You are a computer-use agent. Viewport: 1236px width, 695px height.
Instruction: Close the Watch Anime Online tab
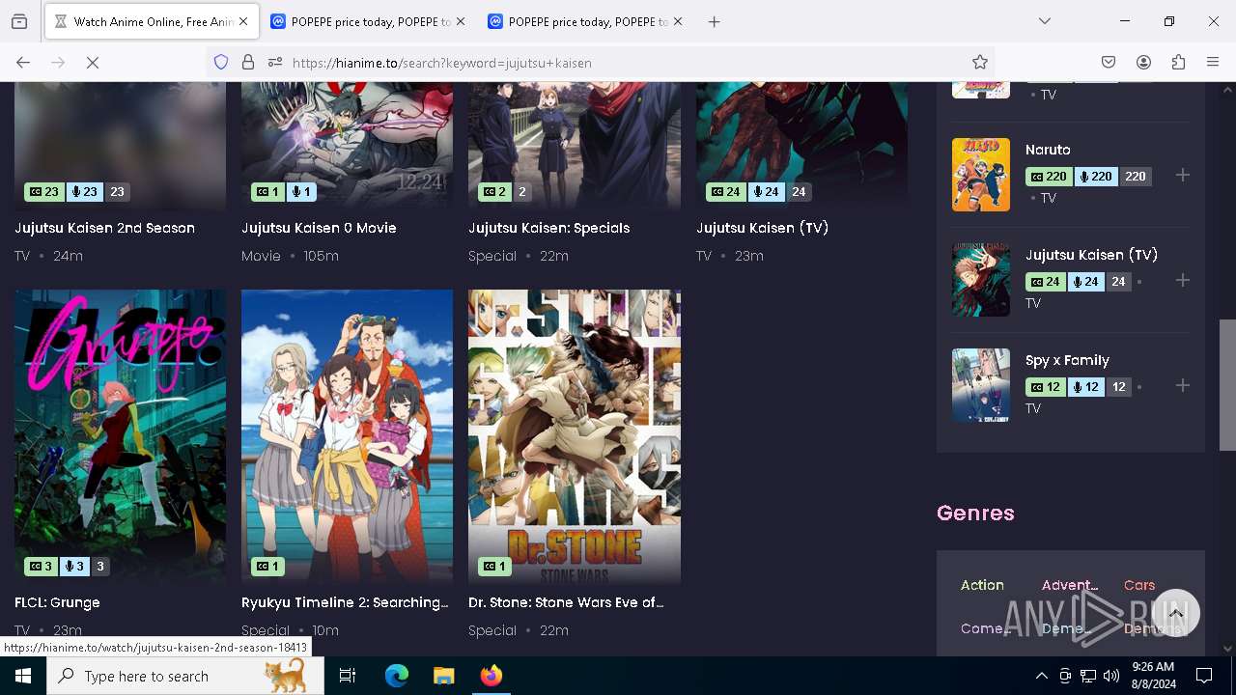[243, 21]
